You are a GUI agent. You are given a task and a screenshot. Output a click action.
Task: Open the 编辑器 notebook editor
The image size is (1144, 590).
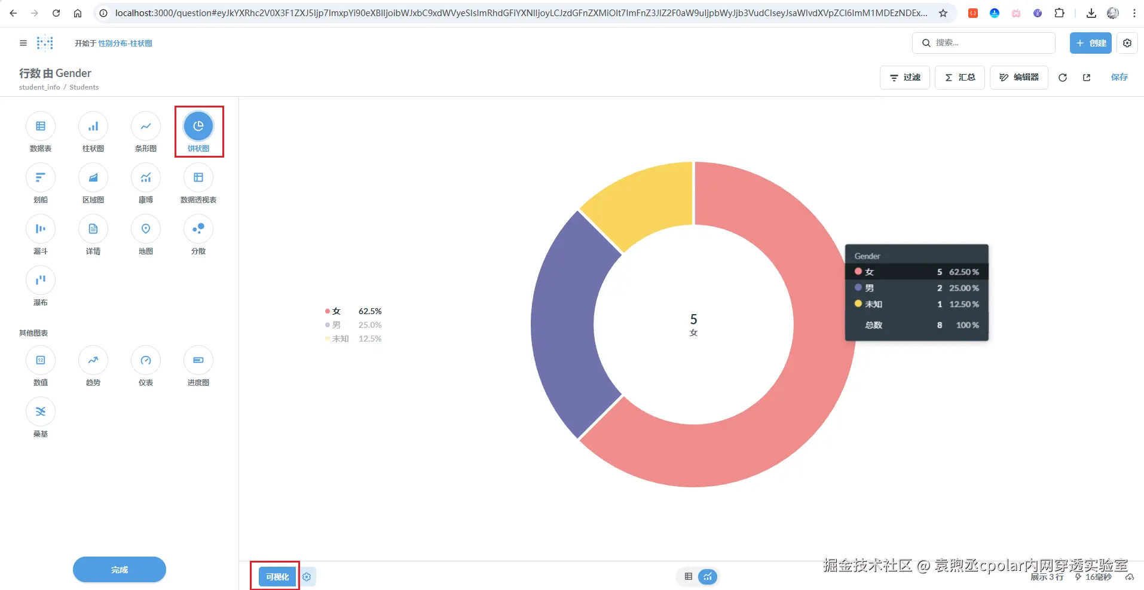tap(1019, 78)
